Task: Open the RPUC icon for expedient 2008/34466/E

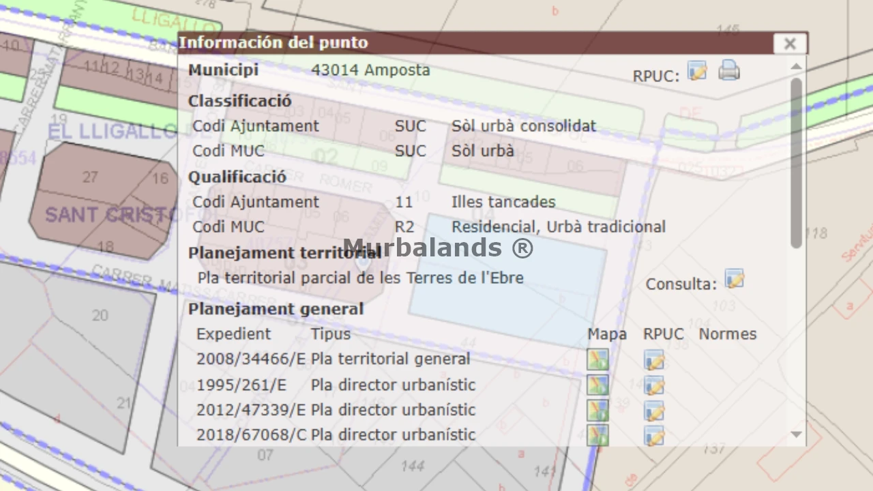Action: (x=653, y=359)
